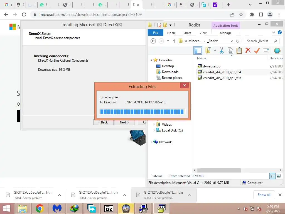
Task: Toggle the navigation pane layout icon
Action: [198, 50]
